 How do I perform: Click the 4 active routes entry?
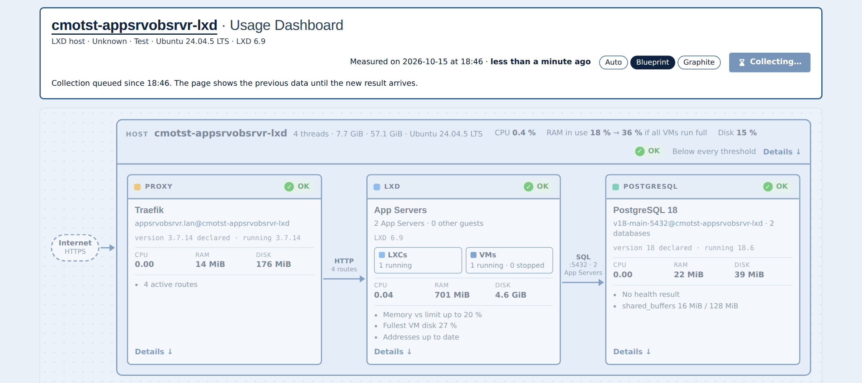[170, 284]
